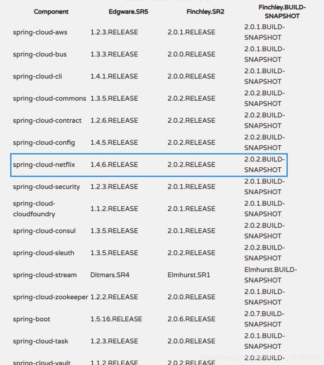Click 2.0.2.RELEASE in the spring-cloud-netflix row
The height and width of the screenshot is (365, 324).
tap(191, 165)
